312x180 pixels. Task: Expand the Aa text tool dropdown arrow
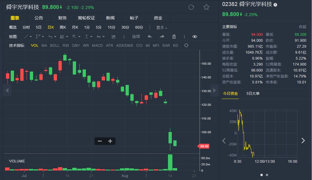104,37
